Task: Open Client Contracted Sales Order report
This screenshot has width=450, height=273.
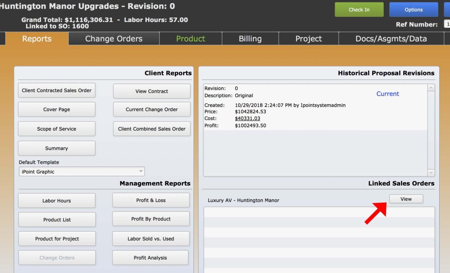Action: 57,90
